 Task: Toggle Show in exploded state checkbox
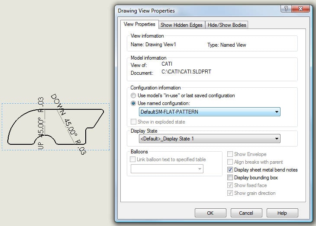pyautogui.click(x=133, y=122)
